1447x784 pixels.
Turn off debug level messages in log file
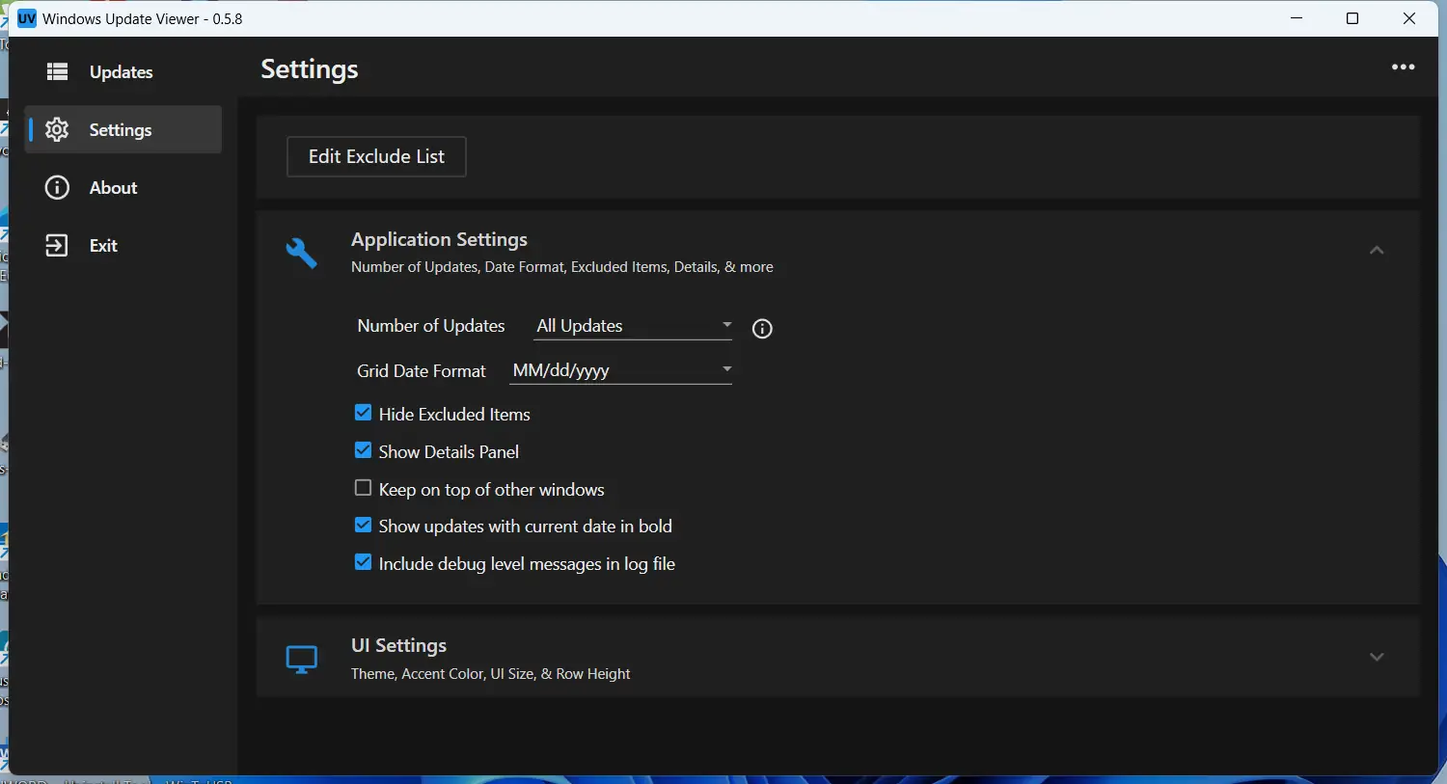pos(363,562)
